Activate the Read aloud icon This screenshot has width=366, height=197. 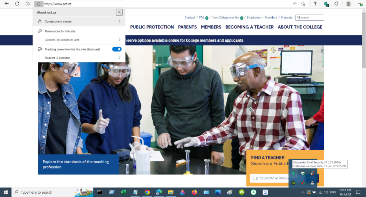tap(295, 4)
